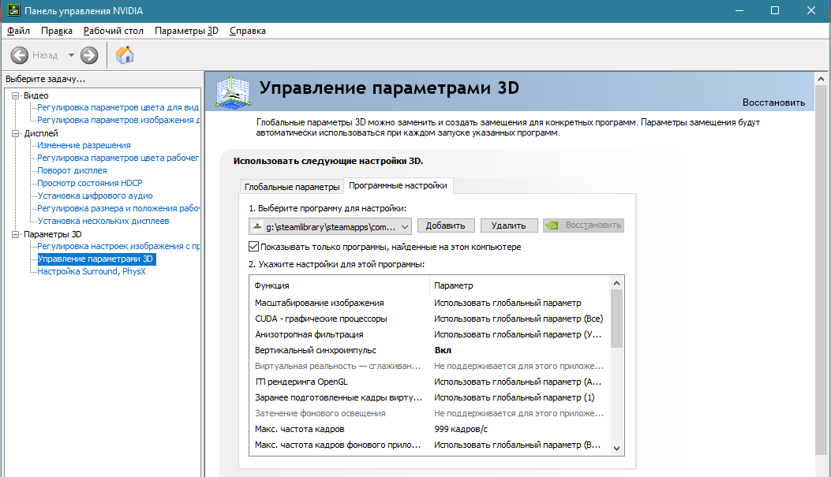
Task: Toggle "Показывать только программы" checkbox
Action: (253, 247)
